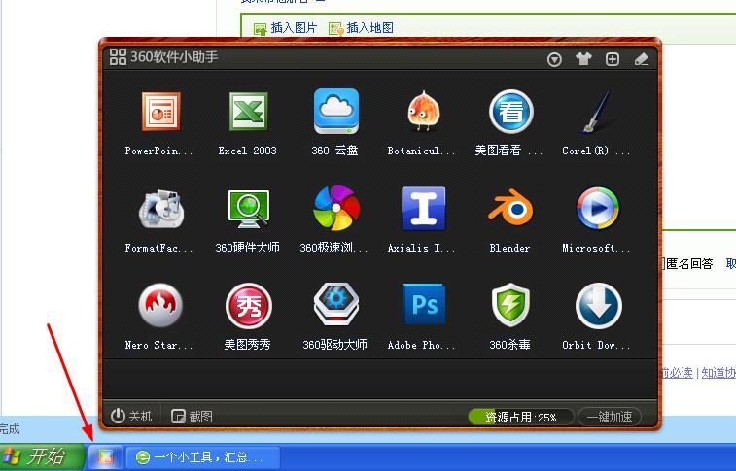Launch 360硬件大师 hardware tool
Viewport: 736px width, 471px height.
(x=248, y=209)
